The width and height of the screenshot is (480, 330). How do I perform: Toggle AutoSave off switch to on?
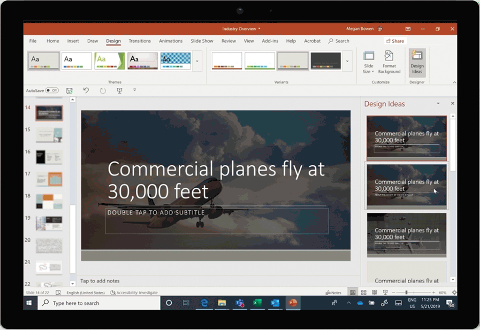tap(52, 90)
